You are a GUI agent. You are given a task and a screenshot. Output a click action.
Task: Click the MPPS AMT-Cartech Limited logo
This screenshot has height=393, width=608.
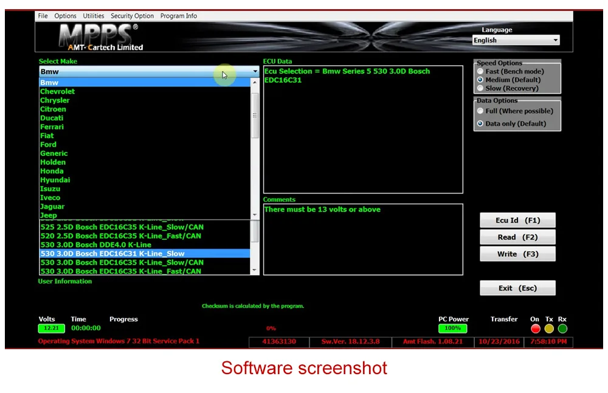pos(101,37)
